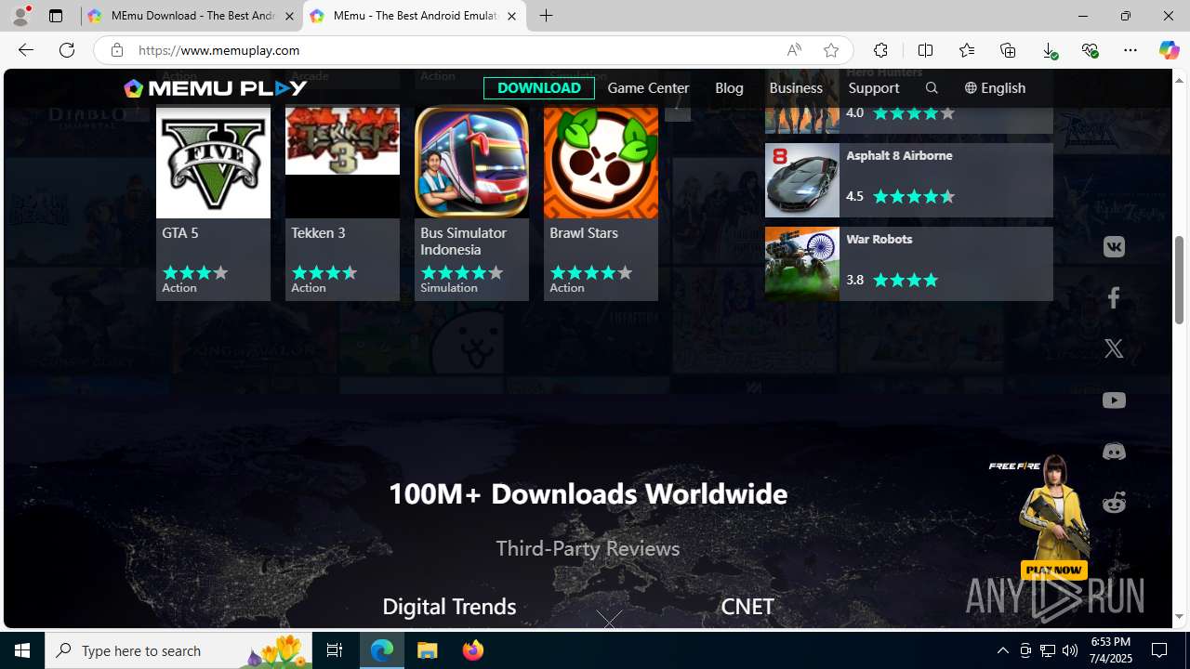
Task: Open the Tekken 3 game card
Action: click(x=342, y=203)
